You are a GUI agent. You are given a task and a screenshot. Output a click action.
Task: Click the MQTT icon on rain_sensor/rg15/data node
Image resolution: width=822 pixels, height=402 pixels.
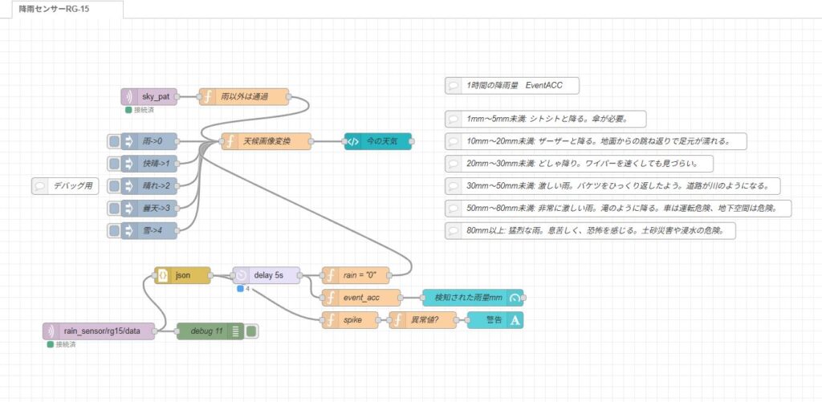pyautogui.click(x=51, y=331)
